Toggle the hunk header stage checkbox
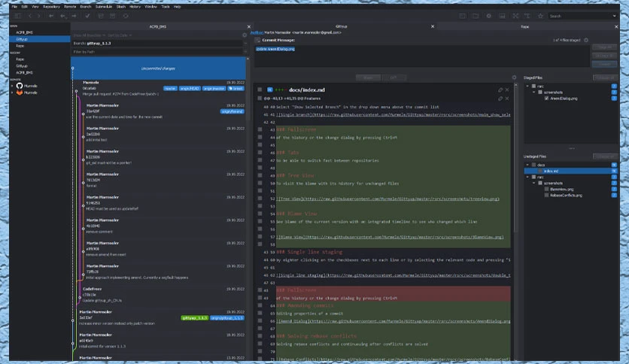The height and width of the screenshot is (364, 629). click(260, 99)
